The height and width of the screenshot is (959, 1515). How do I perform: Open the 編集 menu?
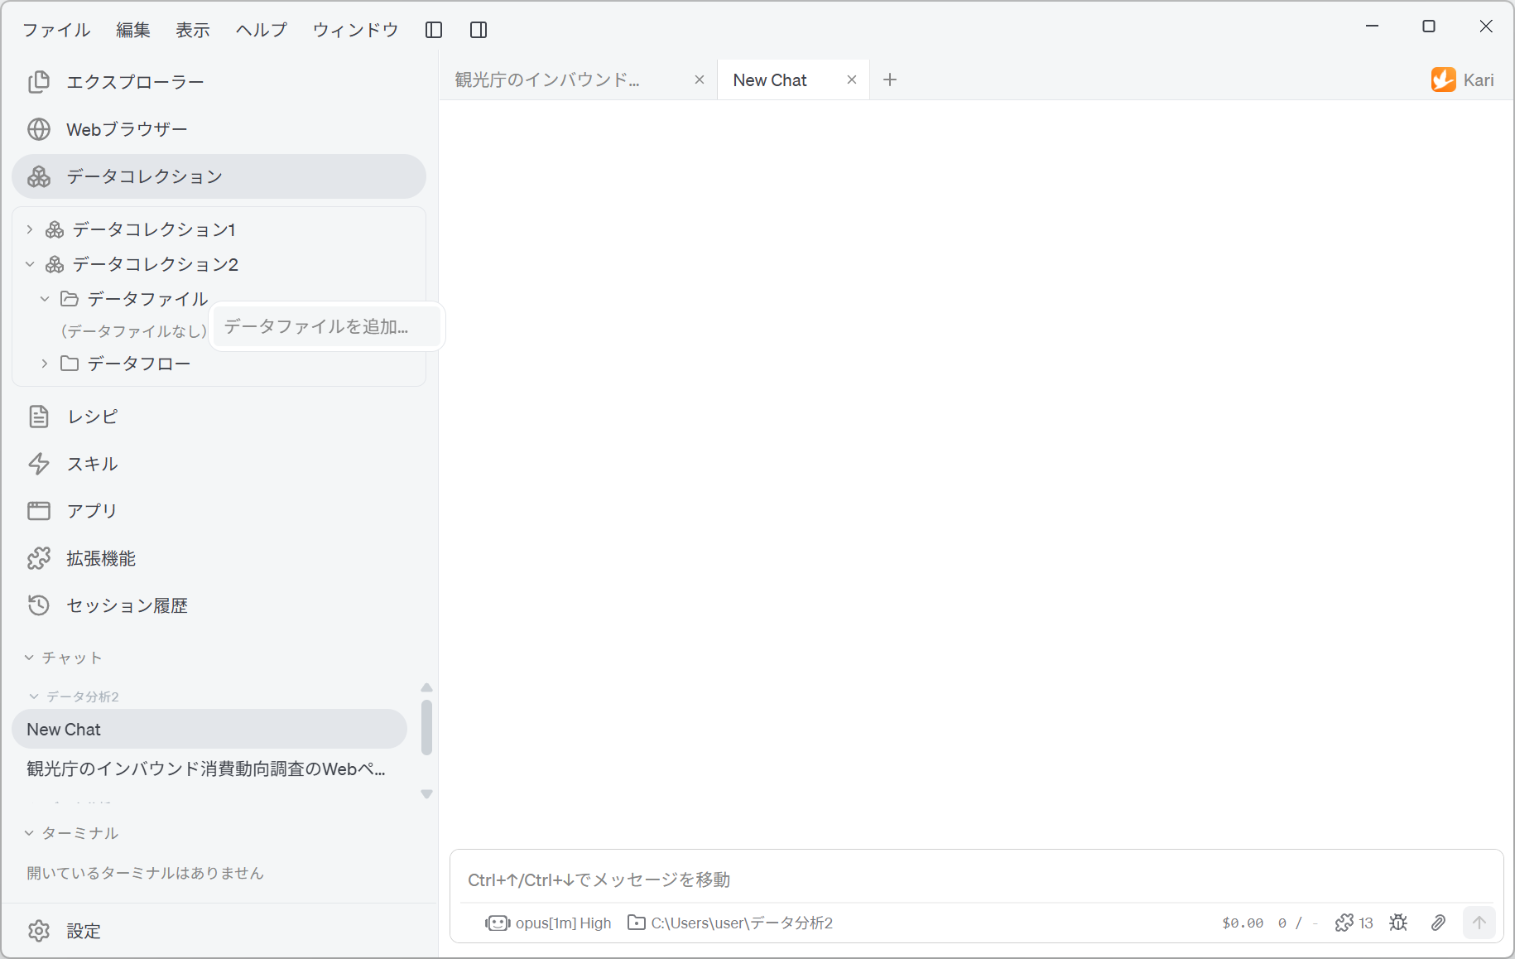point(133,30)
